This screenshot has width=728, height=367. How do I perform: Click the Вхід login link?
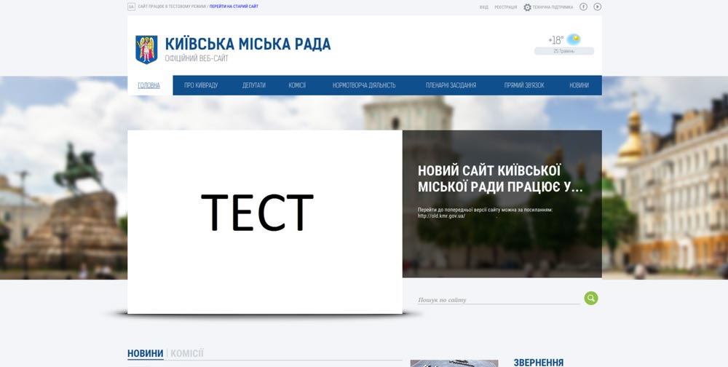click(483, 7)
